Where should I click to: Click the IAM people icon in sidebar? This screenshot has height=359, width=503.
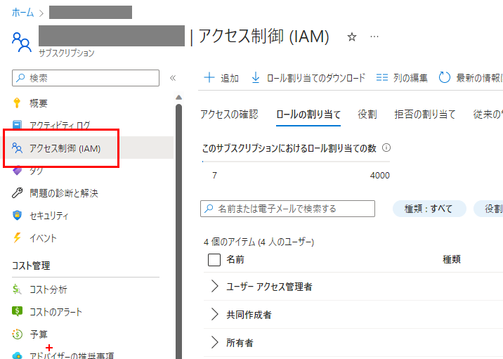point(17,148)
